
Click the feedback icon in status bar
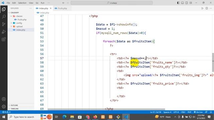click(x=206, y=112)
